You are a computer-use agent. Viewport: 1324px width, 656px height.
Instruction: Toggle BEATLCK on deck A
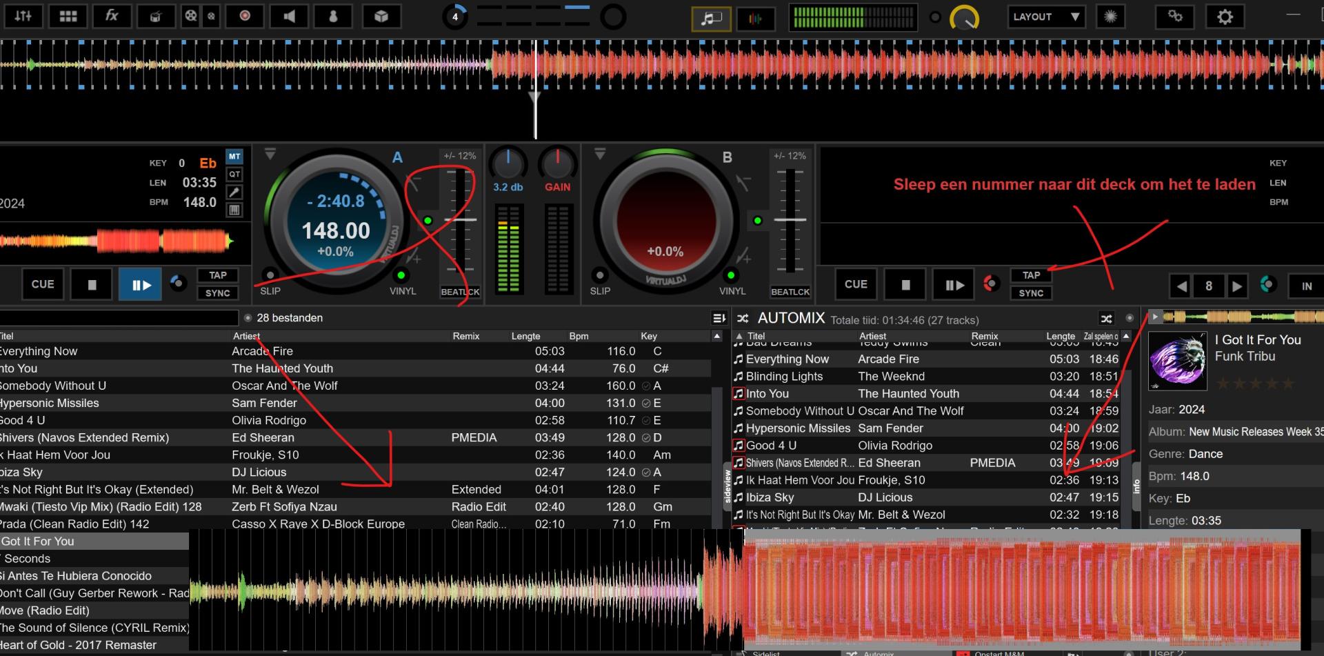460,292
